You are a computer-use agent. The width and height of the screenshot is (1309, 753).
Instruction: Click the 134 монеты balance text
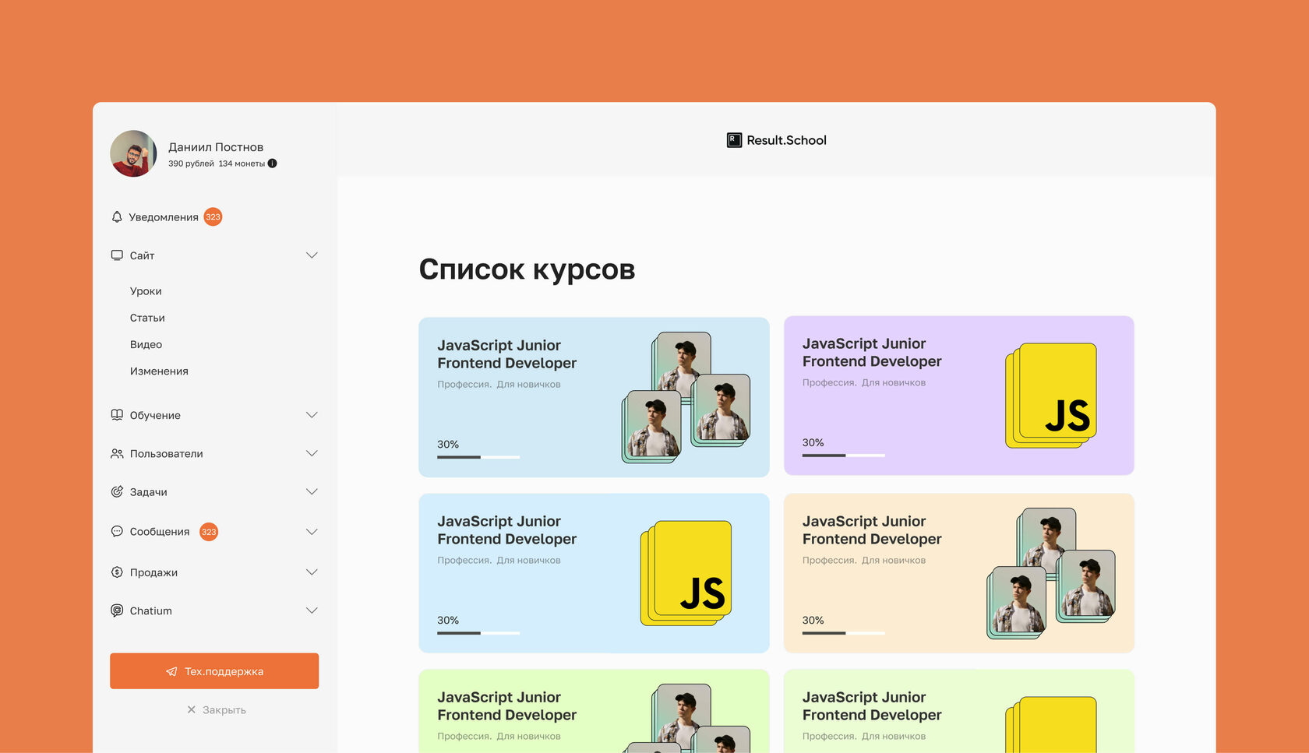(x=242, y=164)
